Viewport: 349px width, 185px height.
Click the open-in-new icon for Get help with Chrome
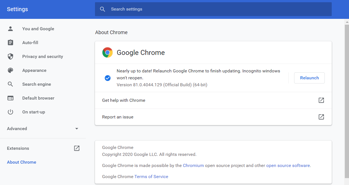click(321, 100)
